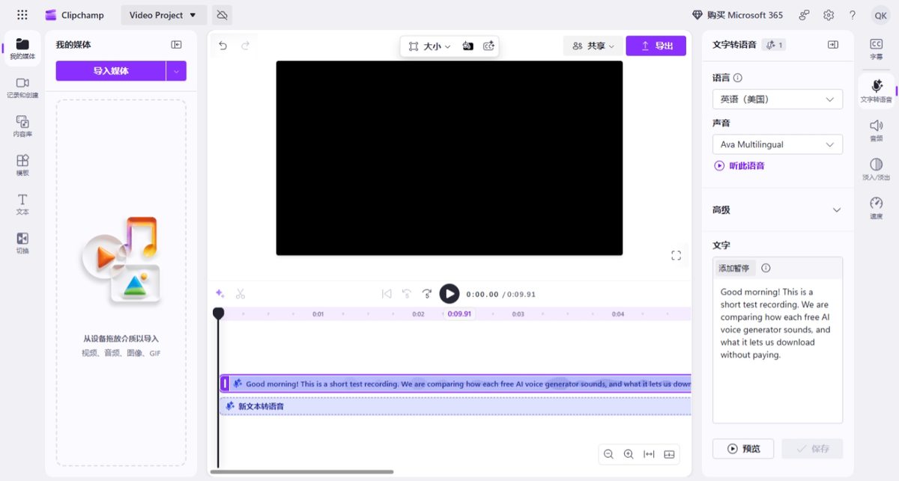Open the 字幕 captions tab
The height and width of the screenshot is (481, 899).
pos(877,49)
